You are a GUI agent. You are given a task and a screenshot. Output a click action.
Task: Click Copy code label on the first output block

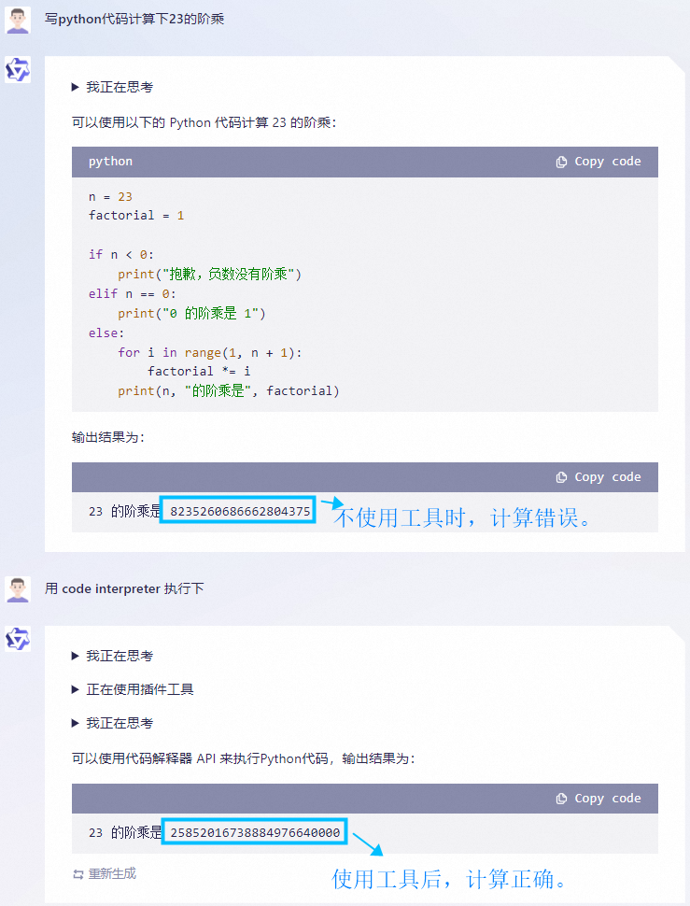(608, 477)
